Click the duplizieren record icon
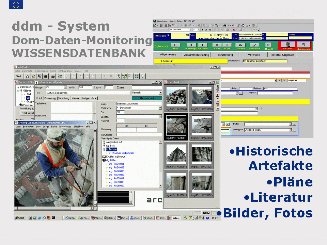This screenshot has width=327, height=245. (303, 45)
